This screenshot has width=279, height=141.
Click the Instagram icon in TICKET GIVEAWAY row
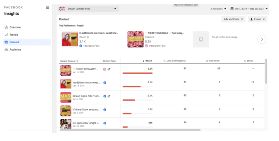[105, 69]
